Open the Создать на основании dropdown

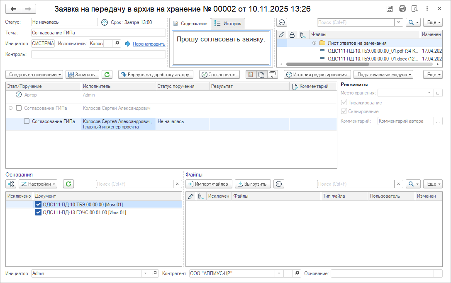pos(34,75)
